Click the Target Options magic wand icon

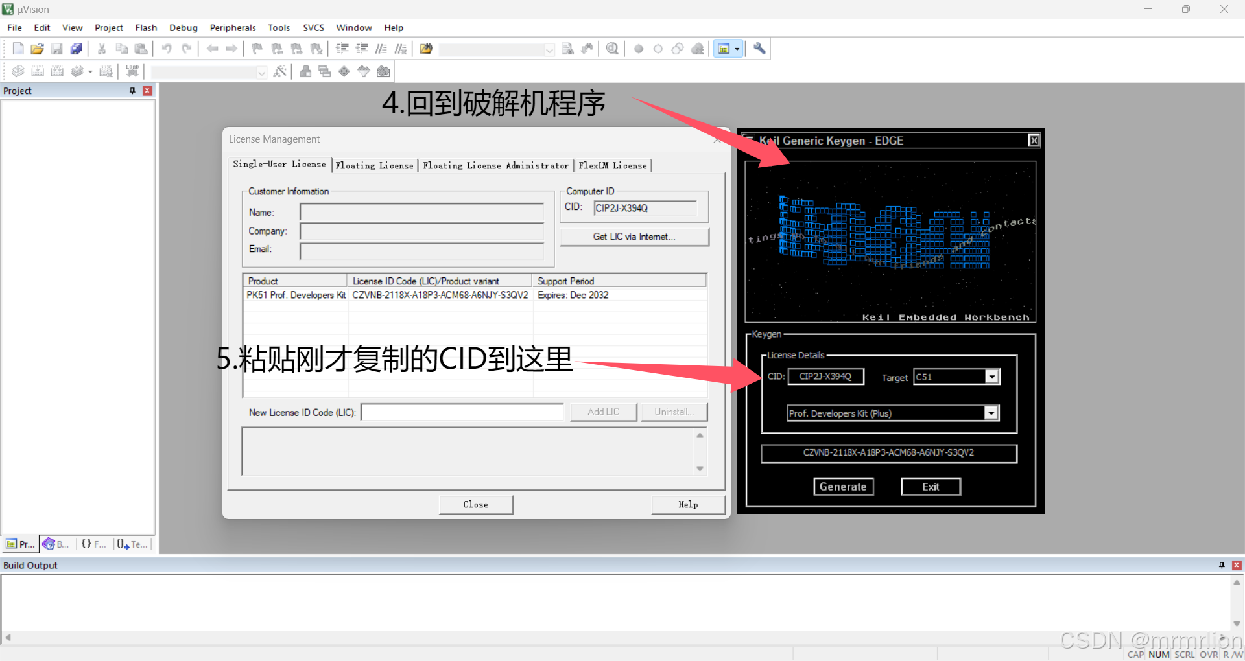tap(280, 71)
